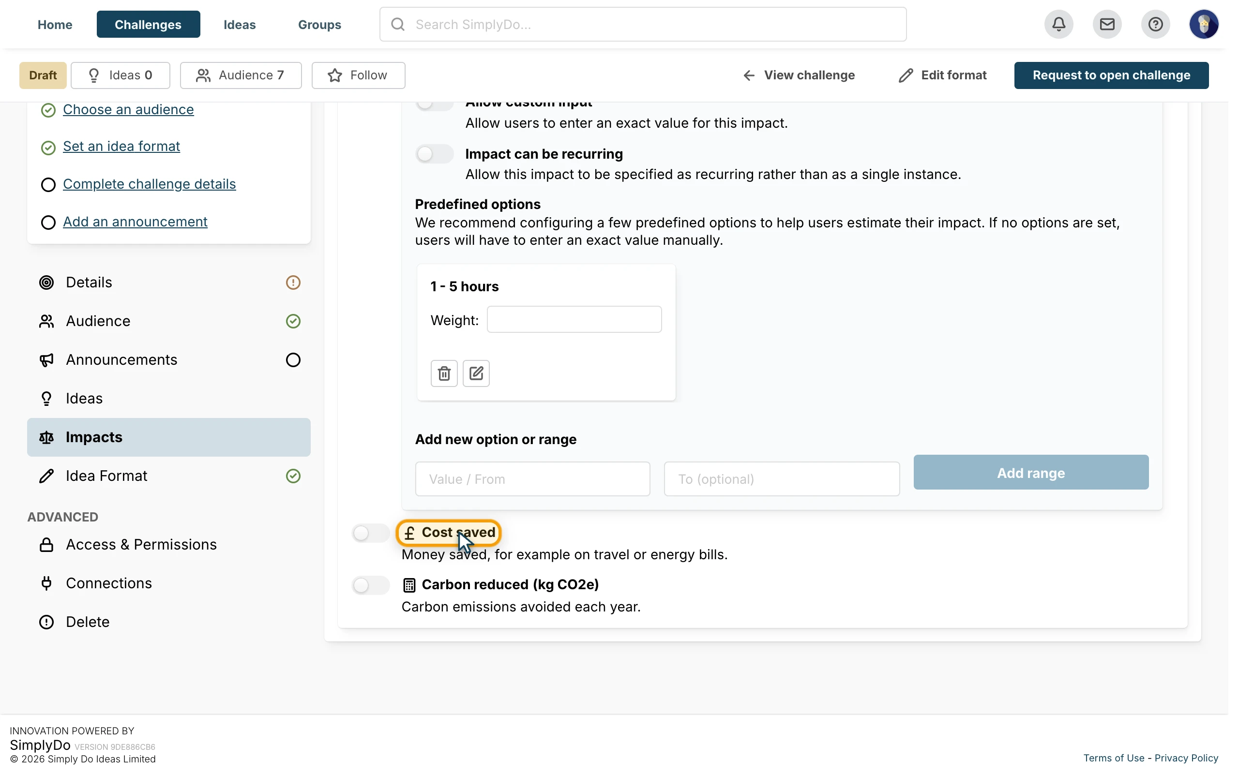Image resolution: width=1239 pixels, height=774 pixels.
Task: Click the search magnifier icon
Action: tap(398, 24)
